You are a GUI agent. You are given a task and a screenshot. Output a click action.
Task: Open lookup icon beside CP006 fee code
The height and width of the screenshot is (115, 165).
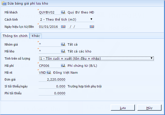point(63,65)
